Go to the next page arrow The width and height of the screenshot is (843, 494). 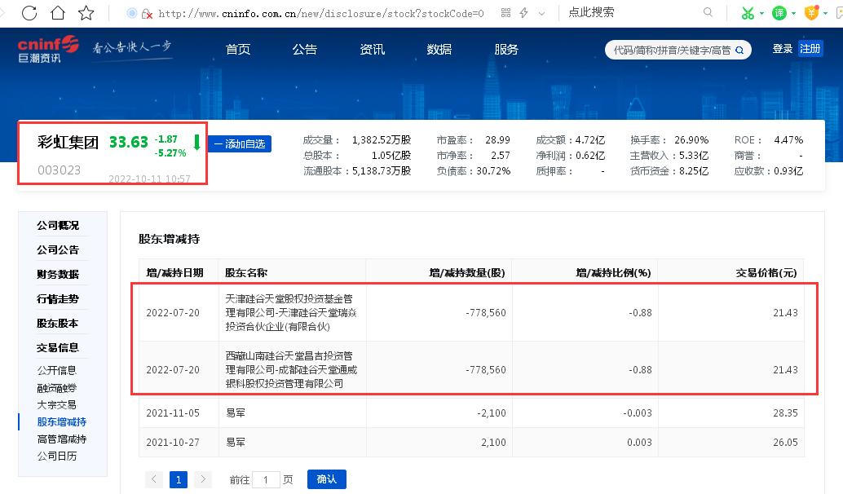point(203,479)
